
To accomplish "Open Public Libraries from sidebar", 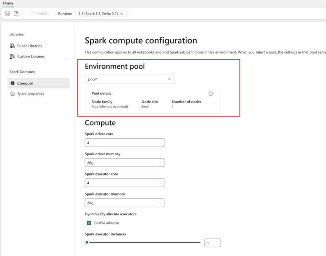I will point(30,46).
